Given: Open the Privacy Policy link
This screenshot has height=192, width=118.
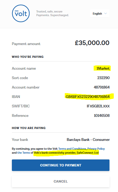Looking at the screenshot, I should point(96,149).
